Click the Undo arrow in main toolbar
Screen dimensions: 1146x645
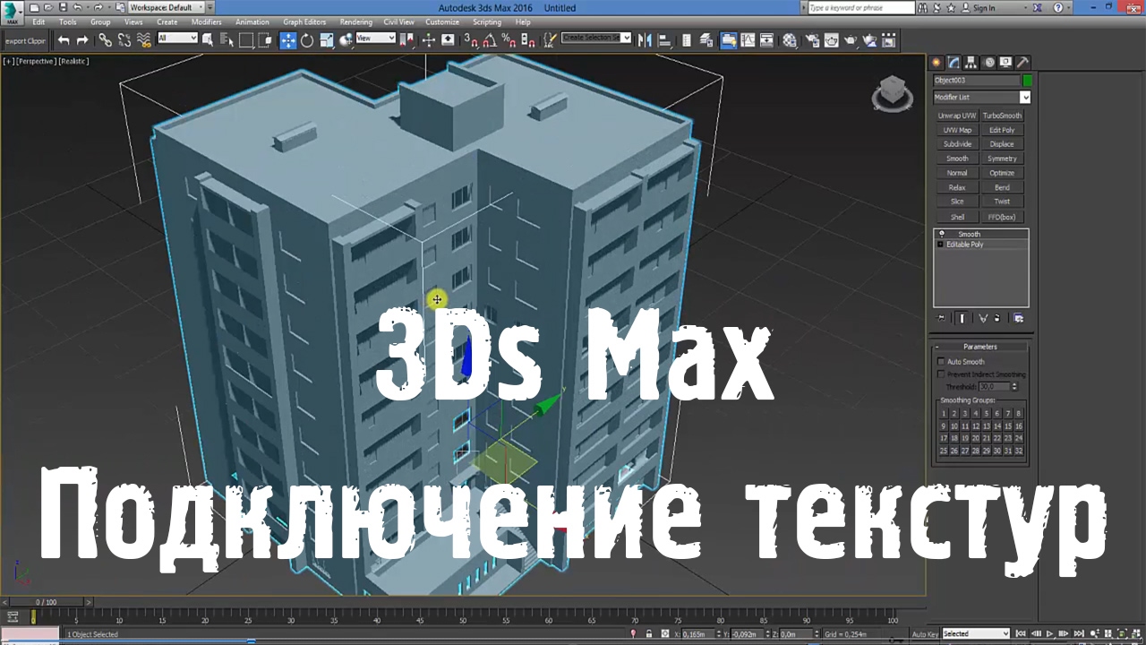(x=64, y=40)
